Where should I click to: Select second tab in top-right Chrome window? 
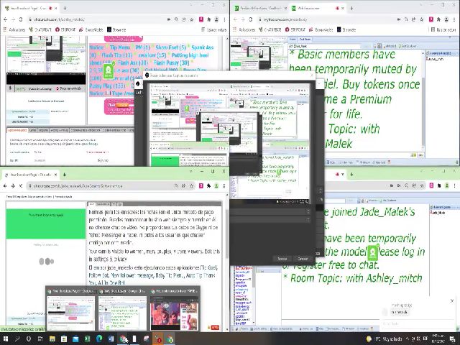pyautogui.click(x=318, y=8)
